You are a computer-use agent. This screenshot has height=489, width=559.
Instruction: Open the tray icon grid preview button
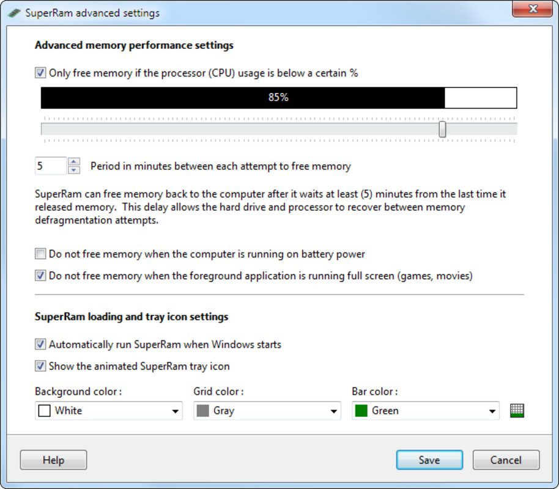coord(517,411)
